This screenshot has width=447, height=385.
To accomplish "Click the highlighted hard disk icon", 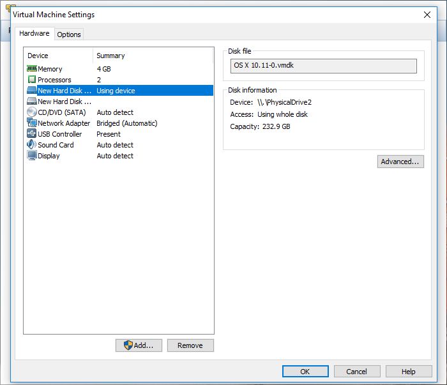I will (32, 90).
